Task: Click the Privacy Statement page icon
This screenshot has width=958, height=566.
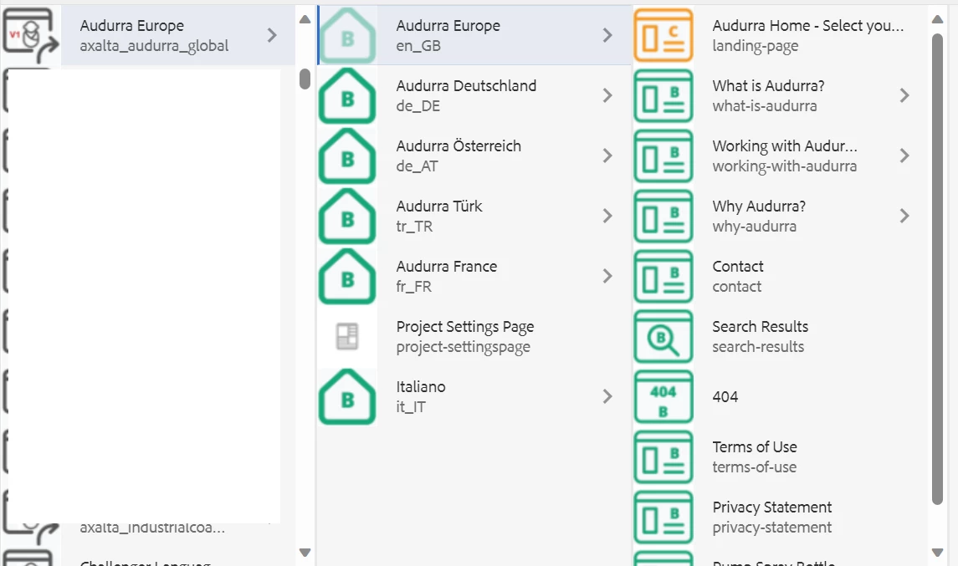Action: point(663,518)
